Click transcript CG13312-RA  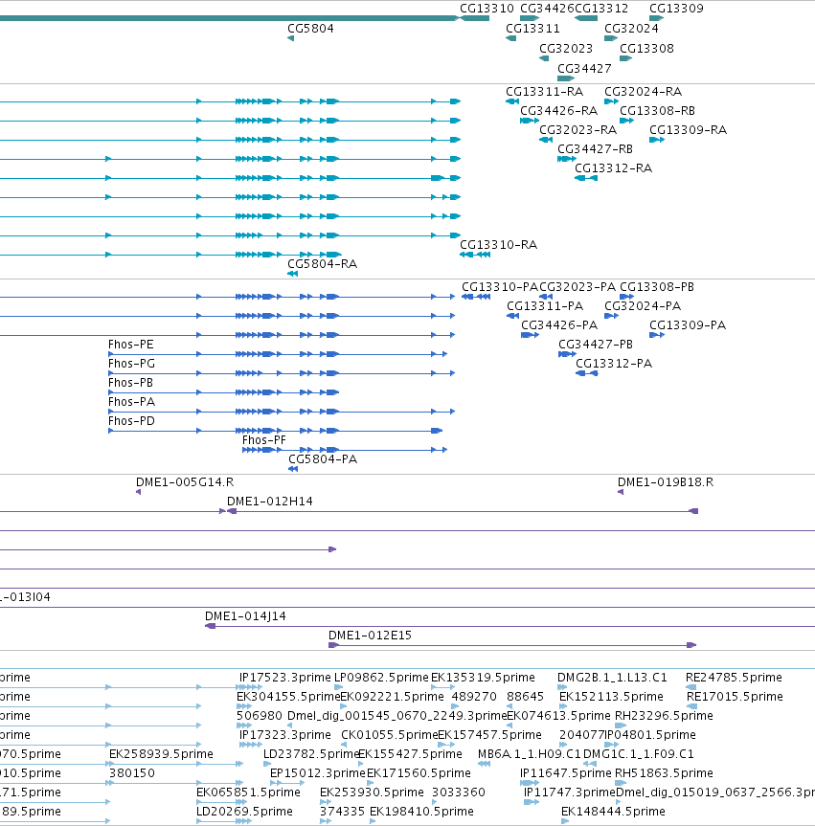pyautogui.click(x=613, y=168)
